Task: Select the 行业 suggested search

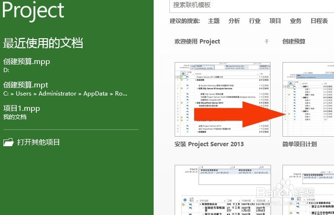Action: [x=255, y=21]
